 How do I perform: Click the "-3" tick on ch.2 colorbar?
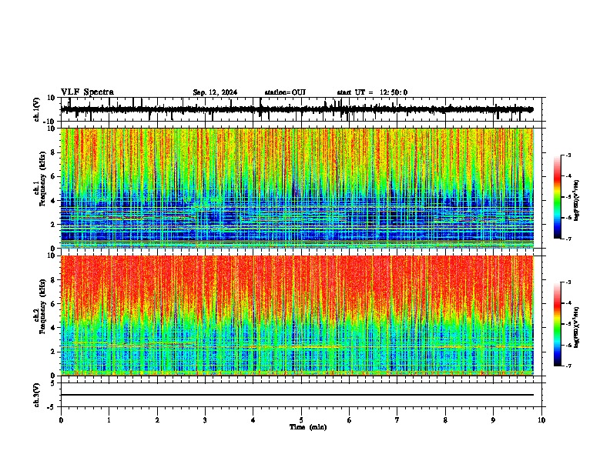(x=568, y=282)
